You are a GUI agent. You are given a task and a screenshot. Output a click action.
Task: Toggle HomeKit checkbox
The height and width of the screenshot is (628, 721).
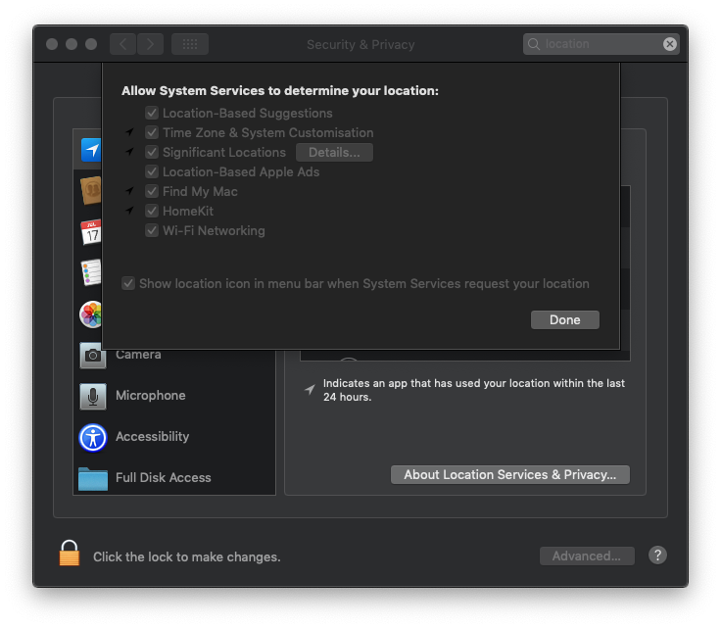pyautogui.click(x=152, y=211)
